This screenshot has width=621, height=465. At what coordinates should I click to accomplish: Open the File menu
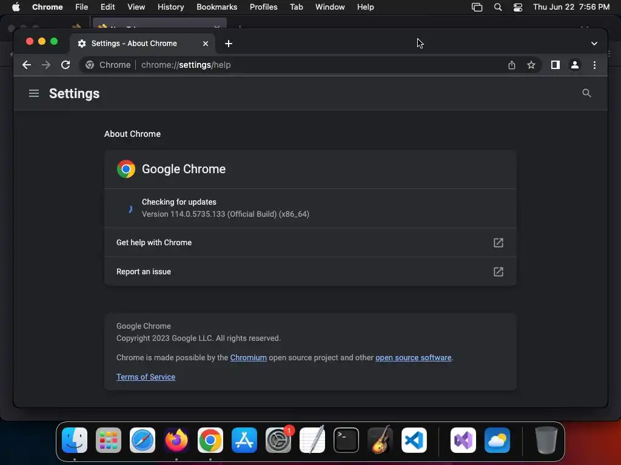82,7
